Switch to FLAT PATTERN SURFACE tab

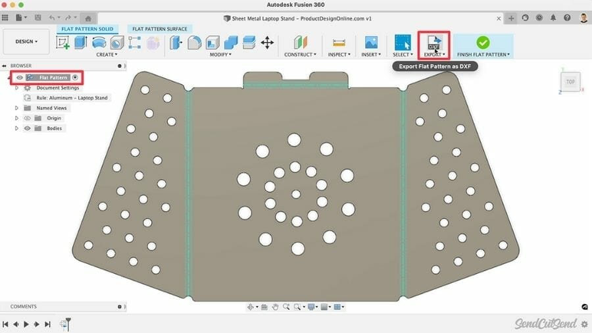click(160, 29)
